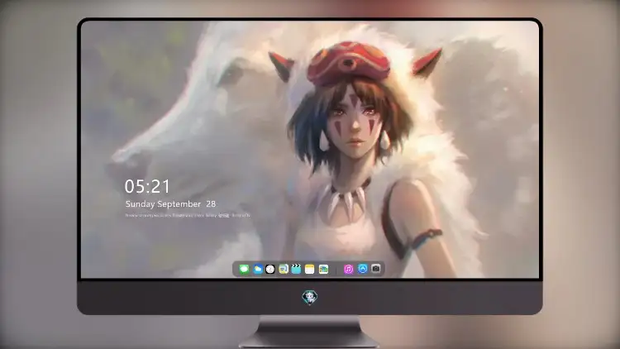Viewport: 620px width, 349px height.
Task: Click the Sunday September 28 date text
Action: (x=170, y=204)
